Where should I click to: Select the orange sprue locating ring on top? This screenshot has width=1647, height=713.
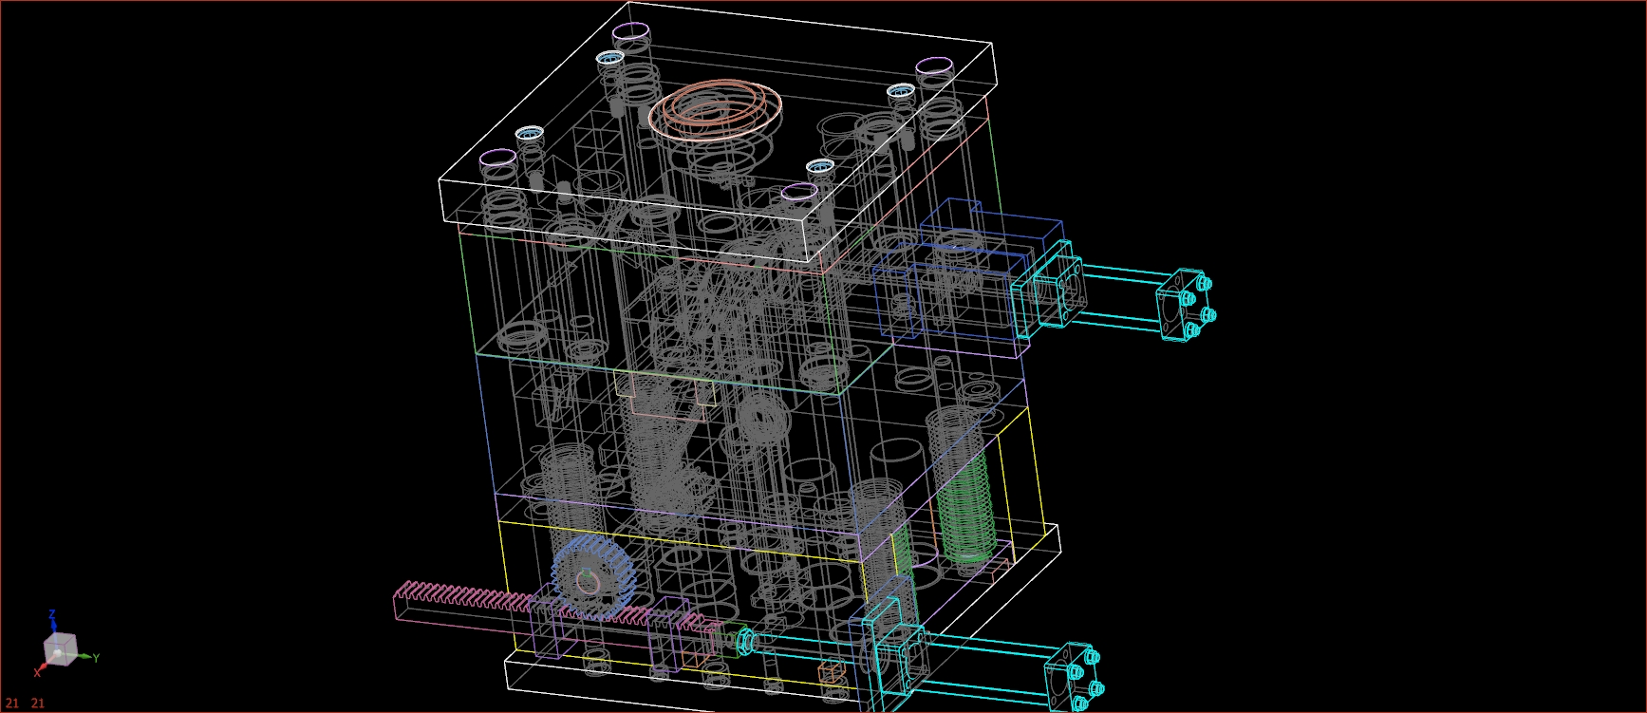point(717,110)
